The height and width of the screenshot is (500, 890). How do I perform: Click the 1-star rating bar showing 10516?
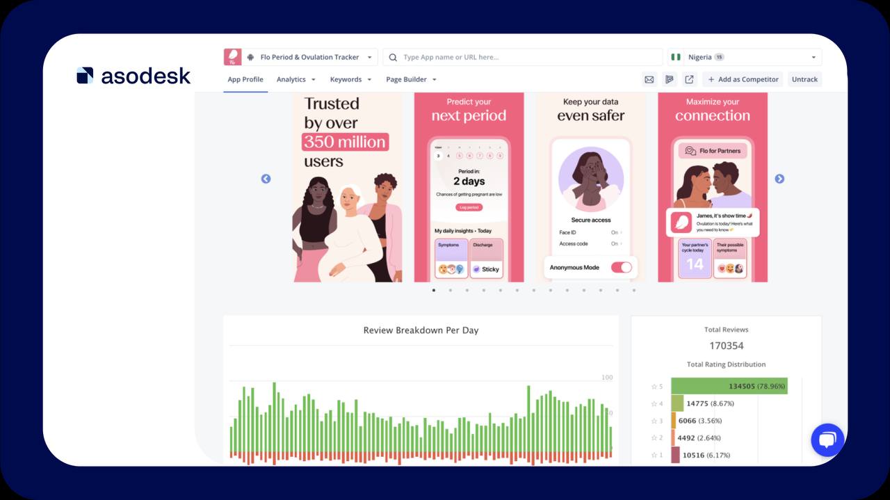[676, 455]
